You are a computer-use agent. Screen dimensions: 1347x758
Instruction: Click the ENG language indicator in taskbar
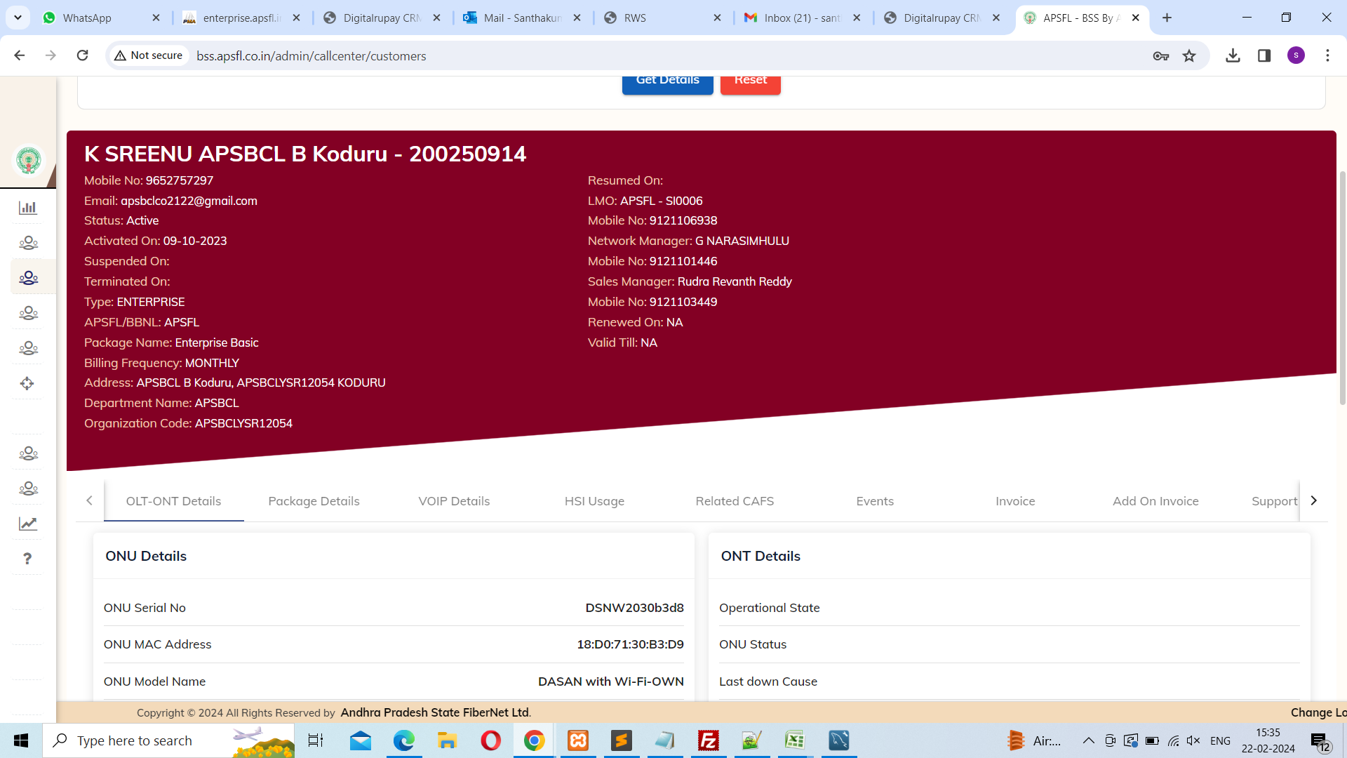[1220, 740]
